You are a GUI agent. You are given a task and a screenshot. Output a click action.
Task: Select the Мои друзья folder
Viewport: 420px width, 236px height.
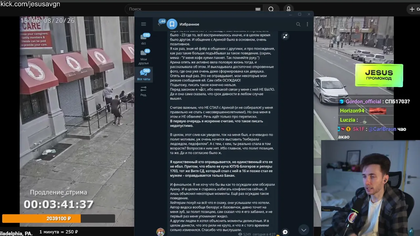[x=144, y=57]
